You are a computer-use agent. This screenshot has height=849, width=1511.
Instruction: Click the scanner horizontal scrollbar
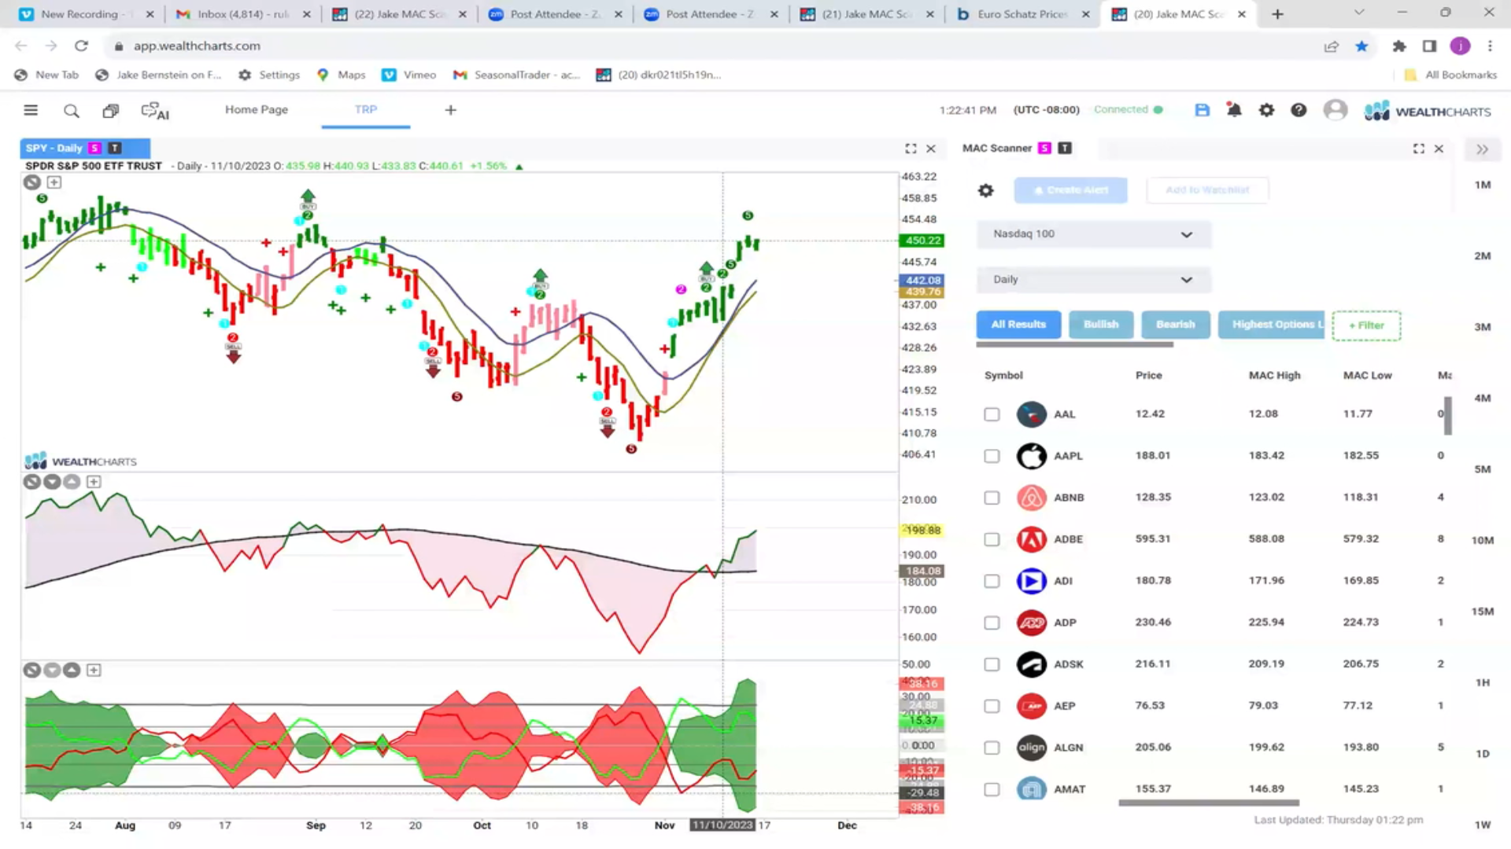[x=1209, y=803]
